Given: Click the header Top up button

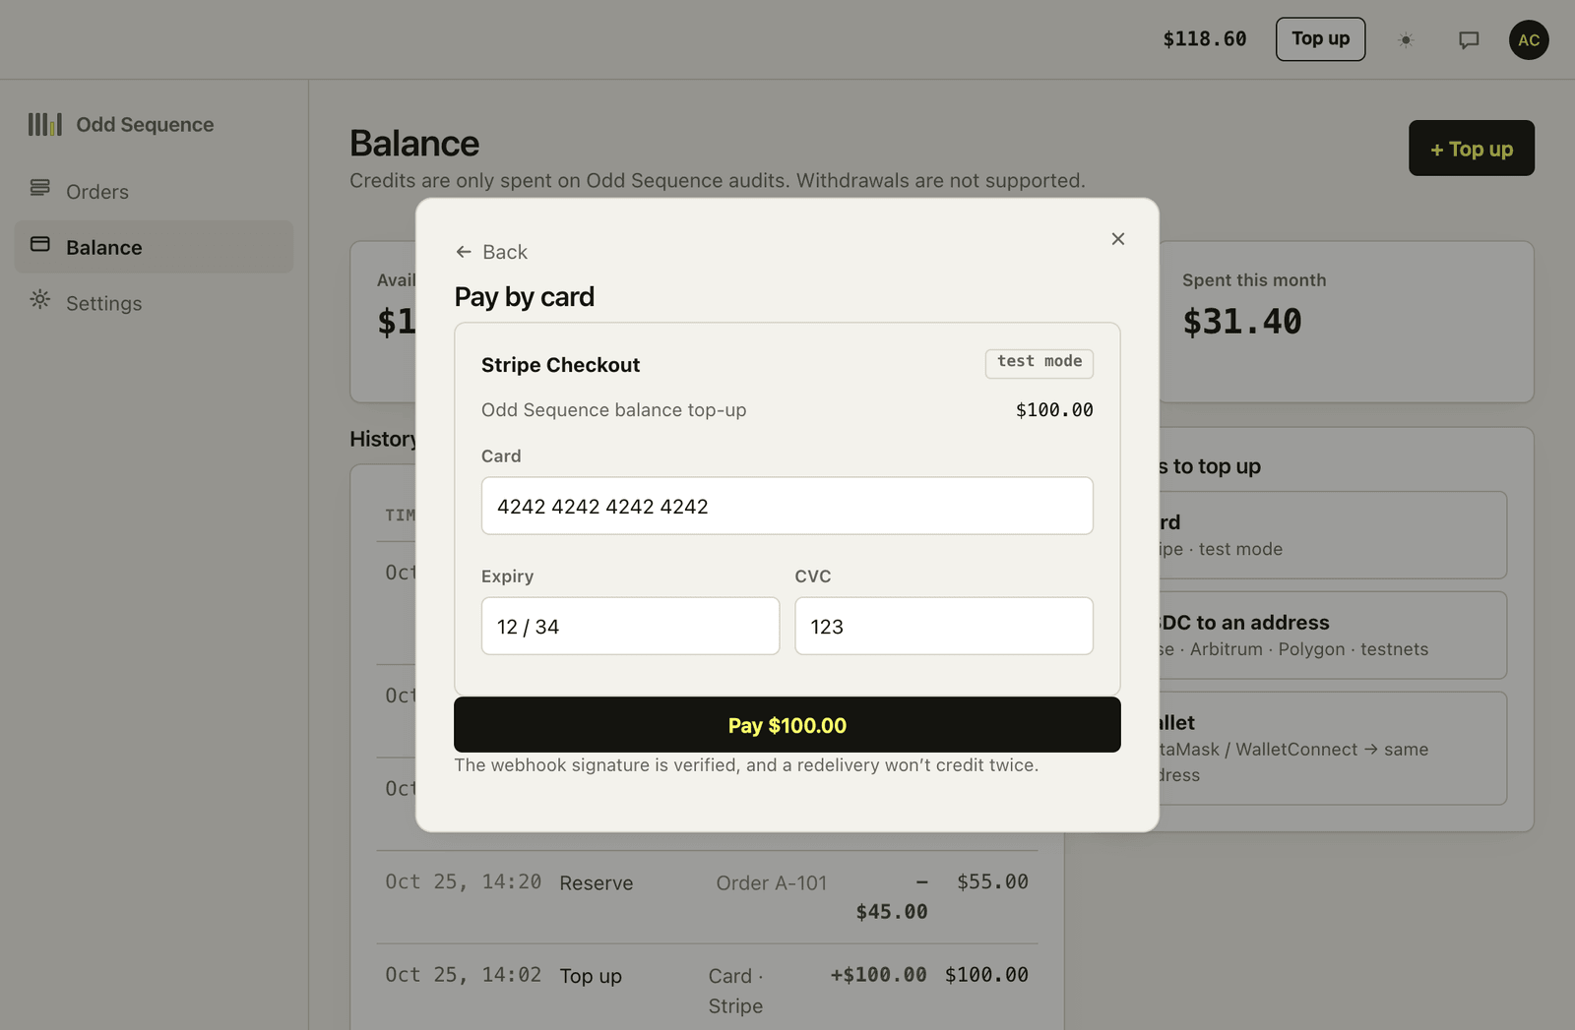Looking at the screenshot, I should pyautogui.click(x=1320, y=39).
